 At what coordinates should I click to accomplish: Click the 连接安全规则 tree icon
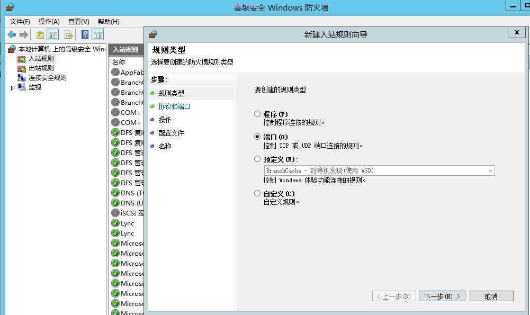tap(22, 78)
